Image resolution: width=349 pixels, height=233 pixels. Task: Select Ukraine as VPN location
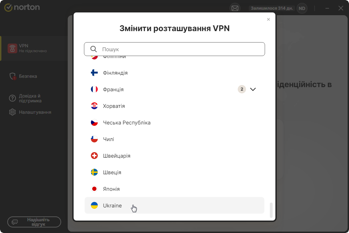174,205
